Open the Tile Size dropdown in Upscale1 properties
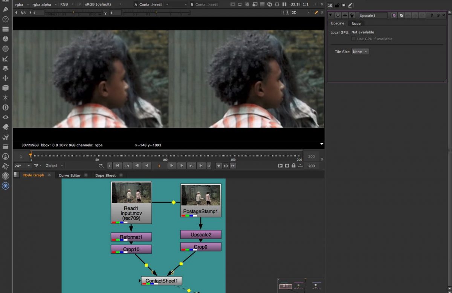This screenshot has height=293, width=452. tap(360, 52)
